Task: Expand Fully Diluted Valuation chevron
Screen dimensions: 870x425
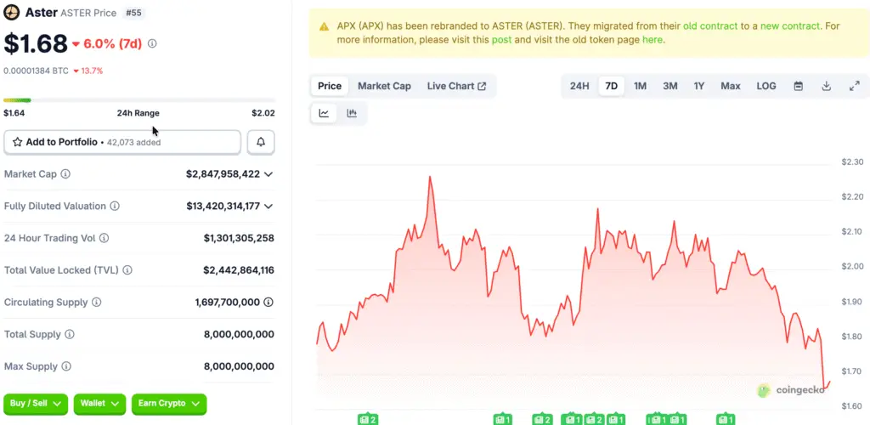Action: point(268,207)
